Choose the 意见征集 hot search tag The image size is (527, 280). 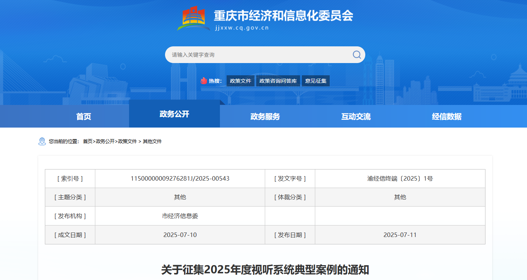[316, 81]
